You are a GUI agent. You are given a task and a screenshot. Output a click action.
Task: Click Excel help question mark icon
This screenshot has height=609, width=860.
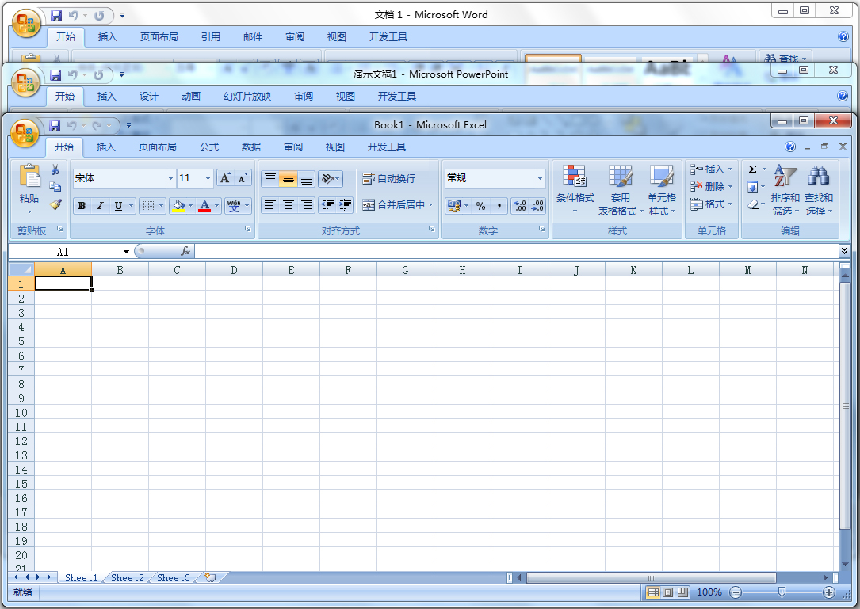coord(789,147)
